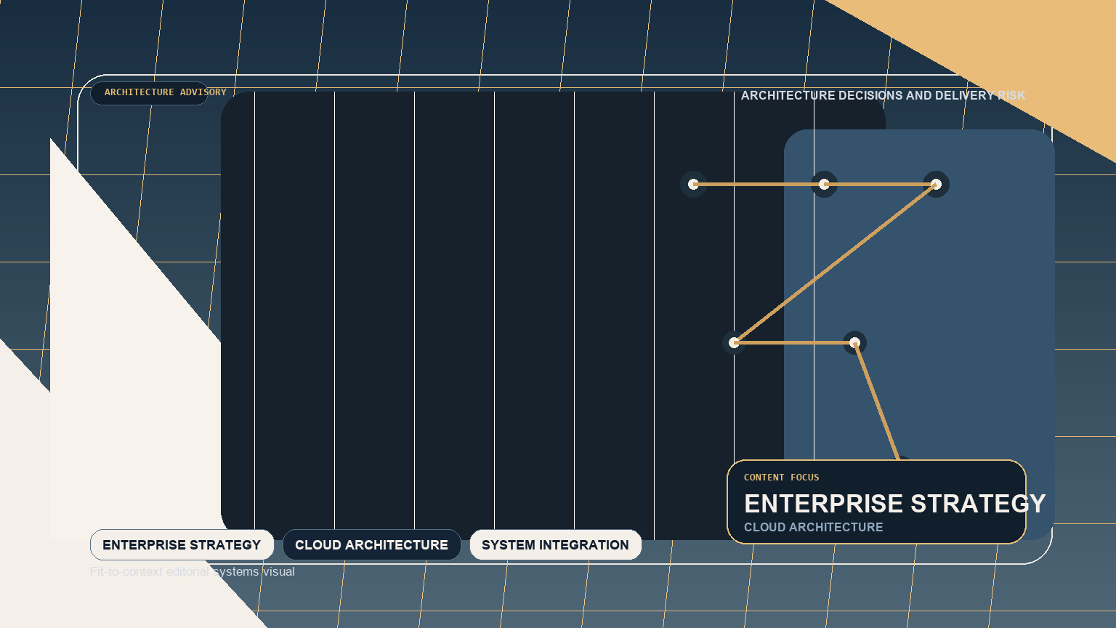The height and width of the screenshot is (628, 1116).
Task: Click the left node of the lower connector
Action: [736, 342]
